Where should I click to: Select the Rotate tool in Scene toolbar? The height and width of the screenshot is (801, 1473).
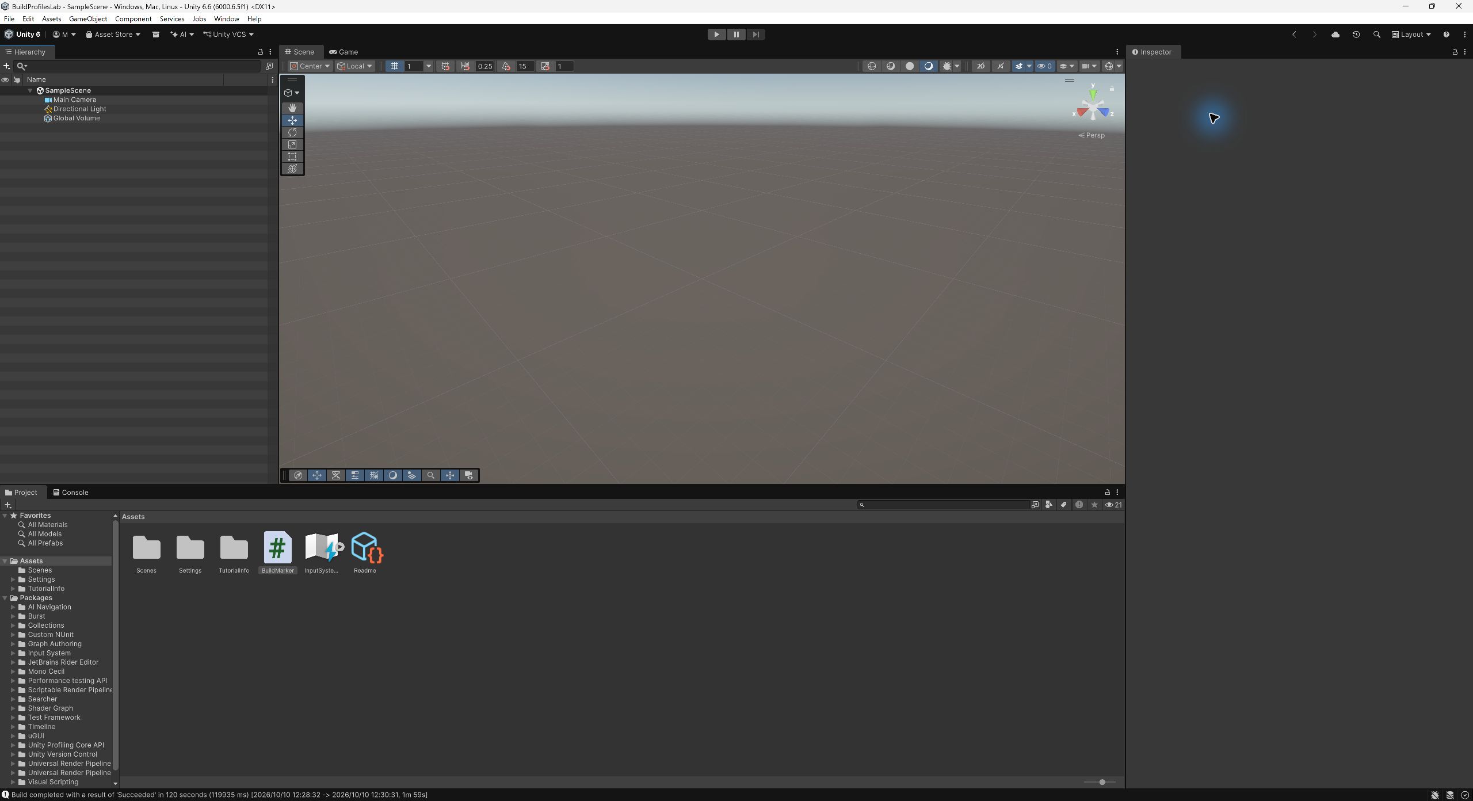[x=292, y=132]
